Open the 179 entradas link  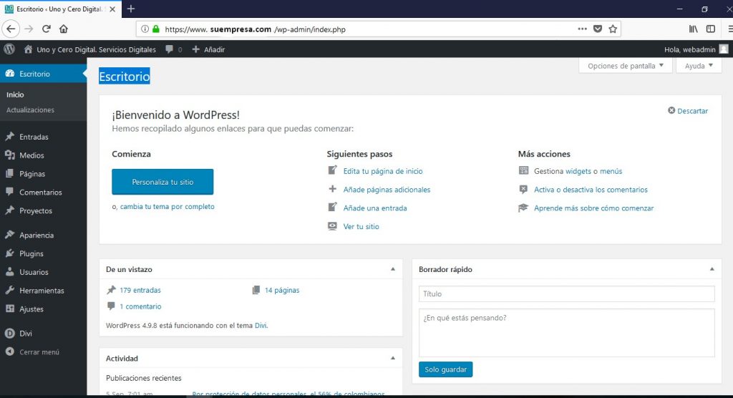140,291
